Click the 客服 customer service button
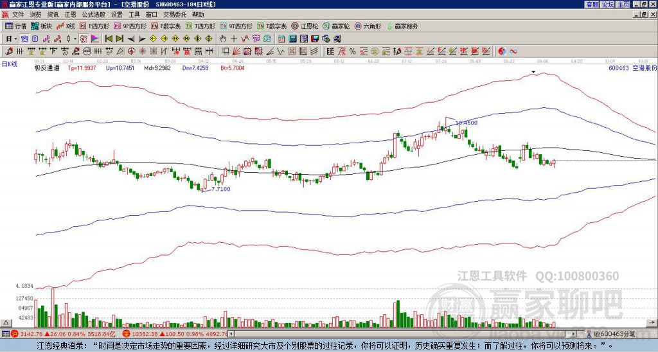Image resolution: width=658 pixels, height=352 pixels. coord(592,4)
